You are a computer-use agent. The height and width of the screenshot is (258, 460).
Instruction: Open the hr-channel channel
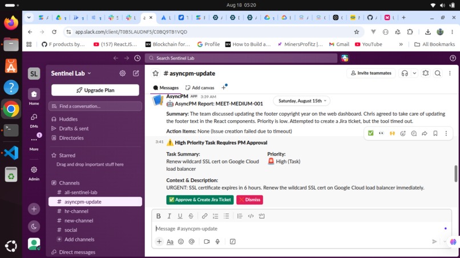pyautogui.click(x=95, y=211)
